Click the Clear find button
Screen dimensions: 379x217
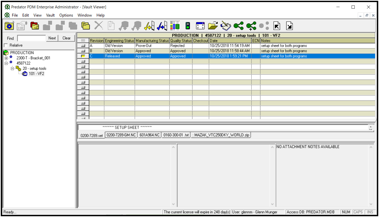66,38
